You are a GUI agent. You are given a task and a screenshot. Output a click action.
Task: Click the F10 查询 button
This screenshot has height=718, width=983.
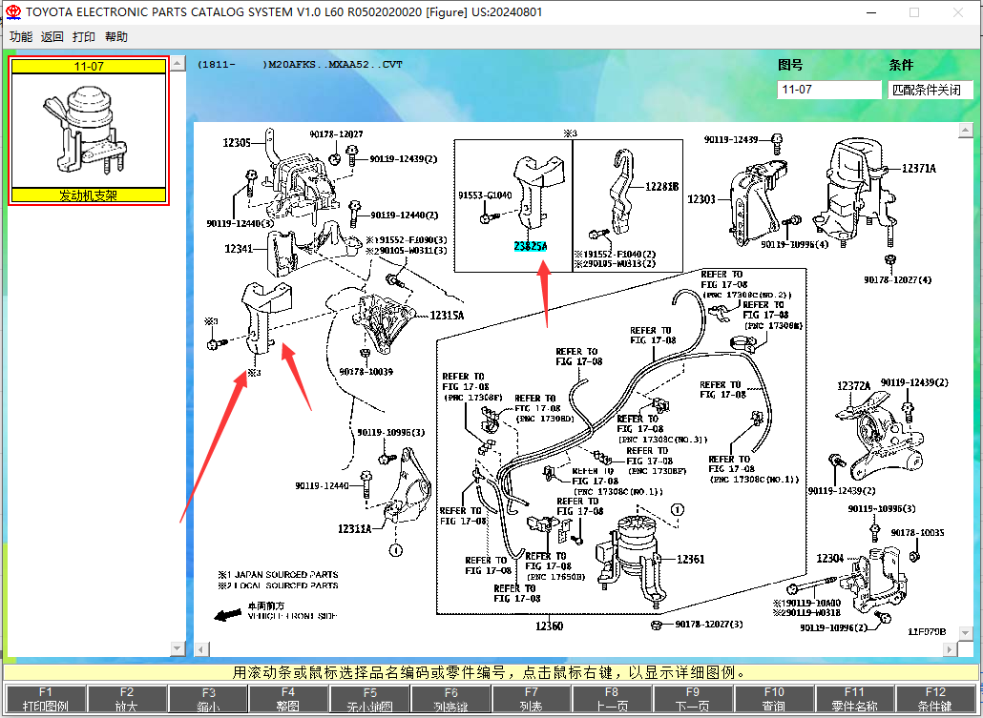point(774,699)
